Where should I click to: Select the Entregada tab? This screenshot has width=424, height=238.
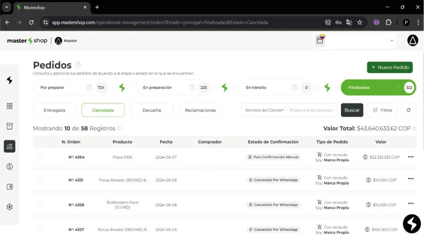(55, 110)
